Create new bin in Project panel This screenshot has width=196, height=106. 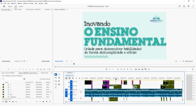(x=43, y=102)
